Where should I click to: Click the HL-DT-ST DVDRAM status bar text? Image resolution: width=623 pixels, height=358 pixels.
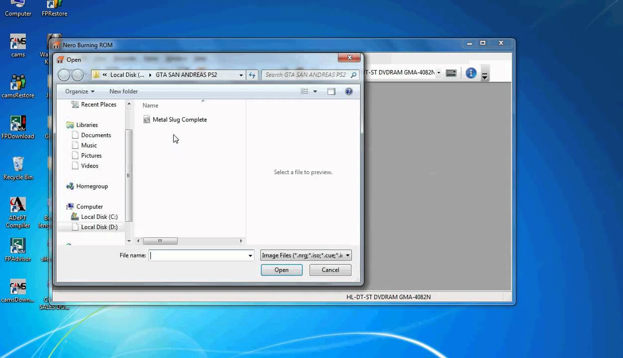(389, 297)
